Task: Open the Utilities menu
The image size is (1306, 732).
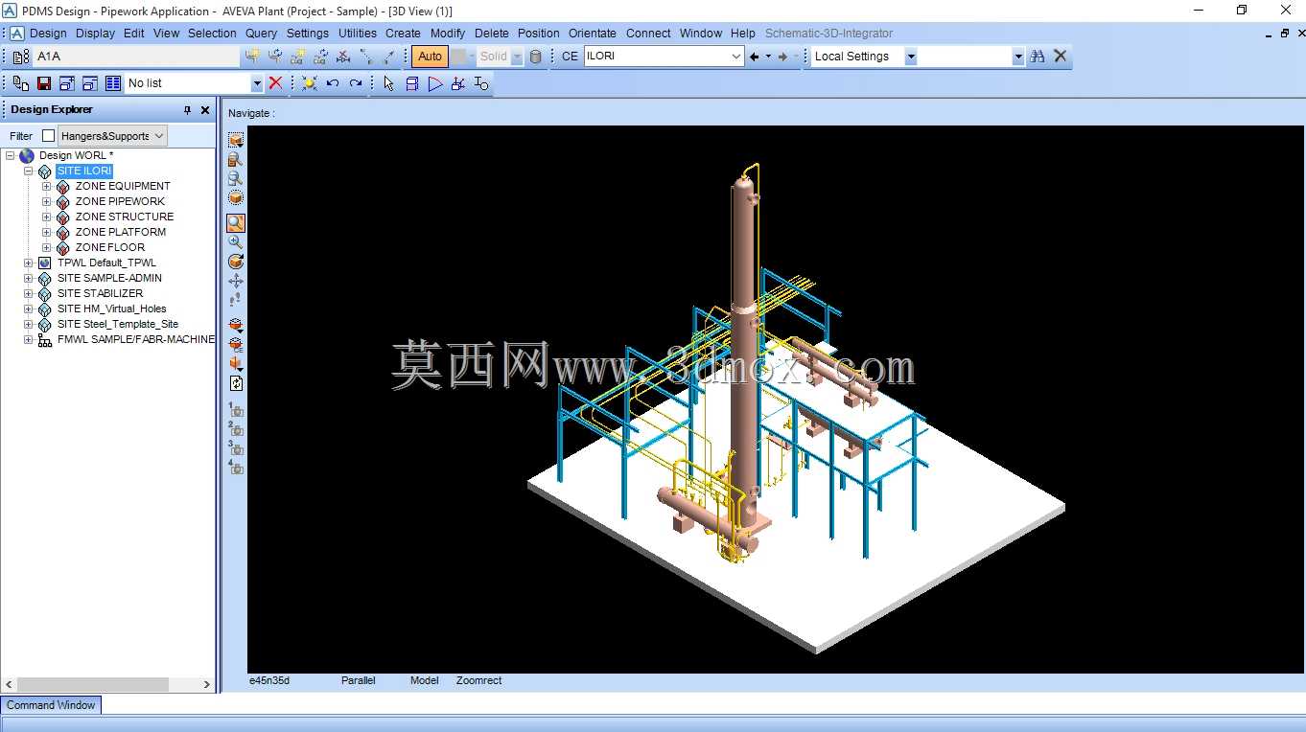Action: point(358,34)
